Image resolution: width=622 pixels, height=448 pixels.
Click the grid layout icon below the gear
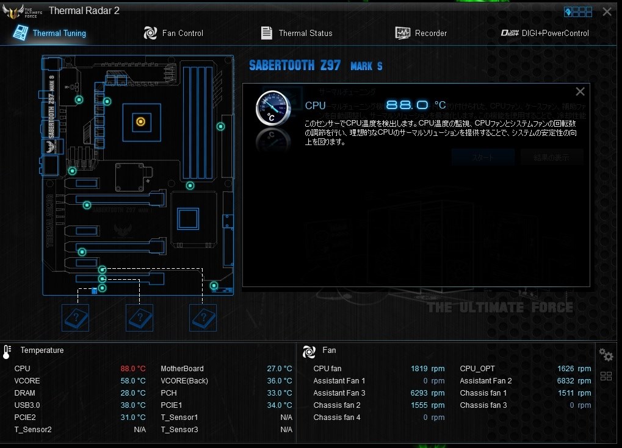point(606,376)
